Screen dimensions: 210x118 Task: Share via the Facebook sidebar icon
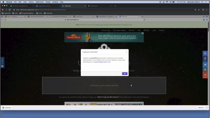pyautogui.click(x=205, y=59)
